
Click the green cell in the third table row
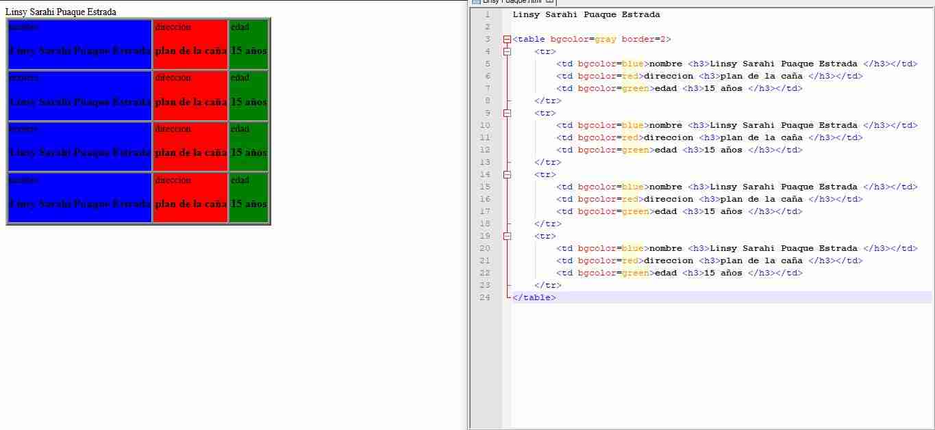click(x=249, y=146)
